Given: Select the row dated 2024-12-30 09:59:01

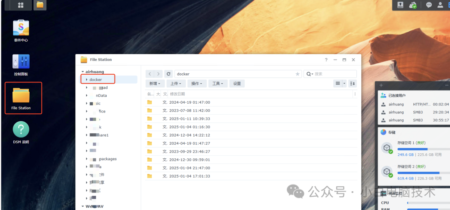Looking at the screenshot, I should tap(251, 160).
